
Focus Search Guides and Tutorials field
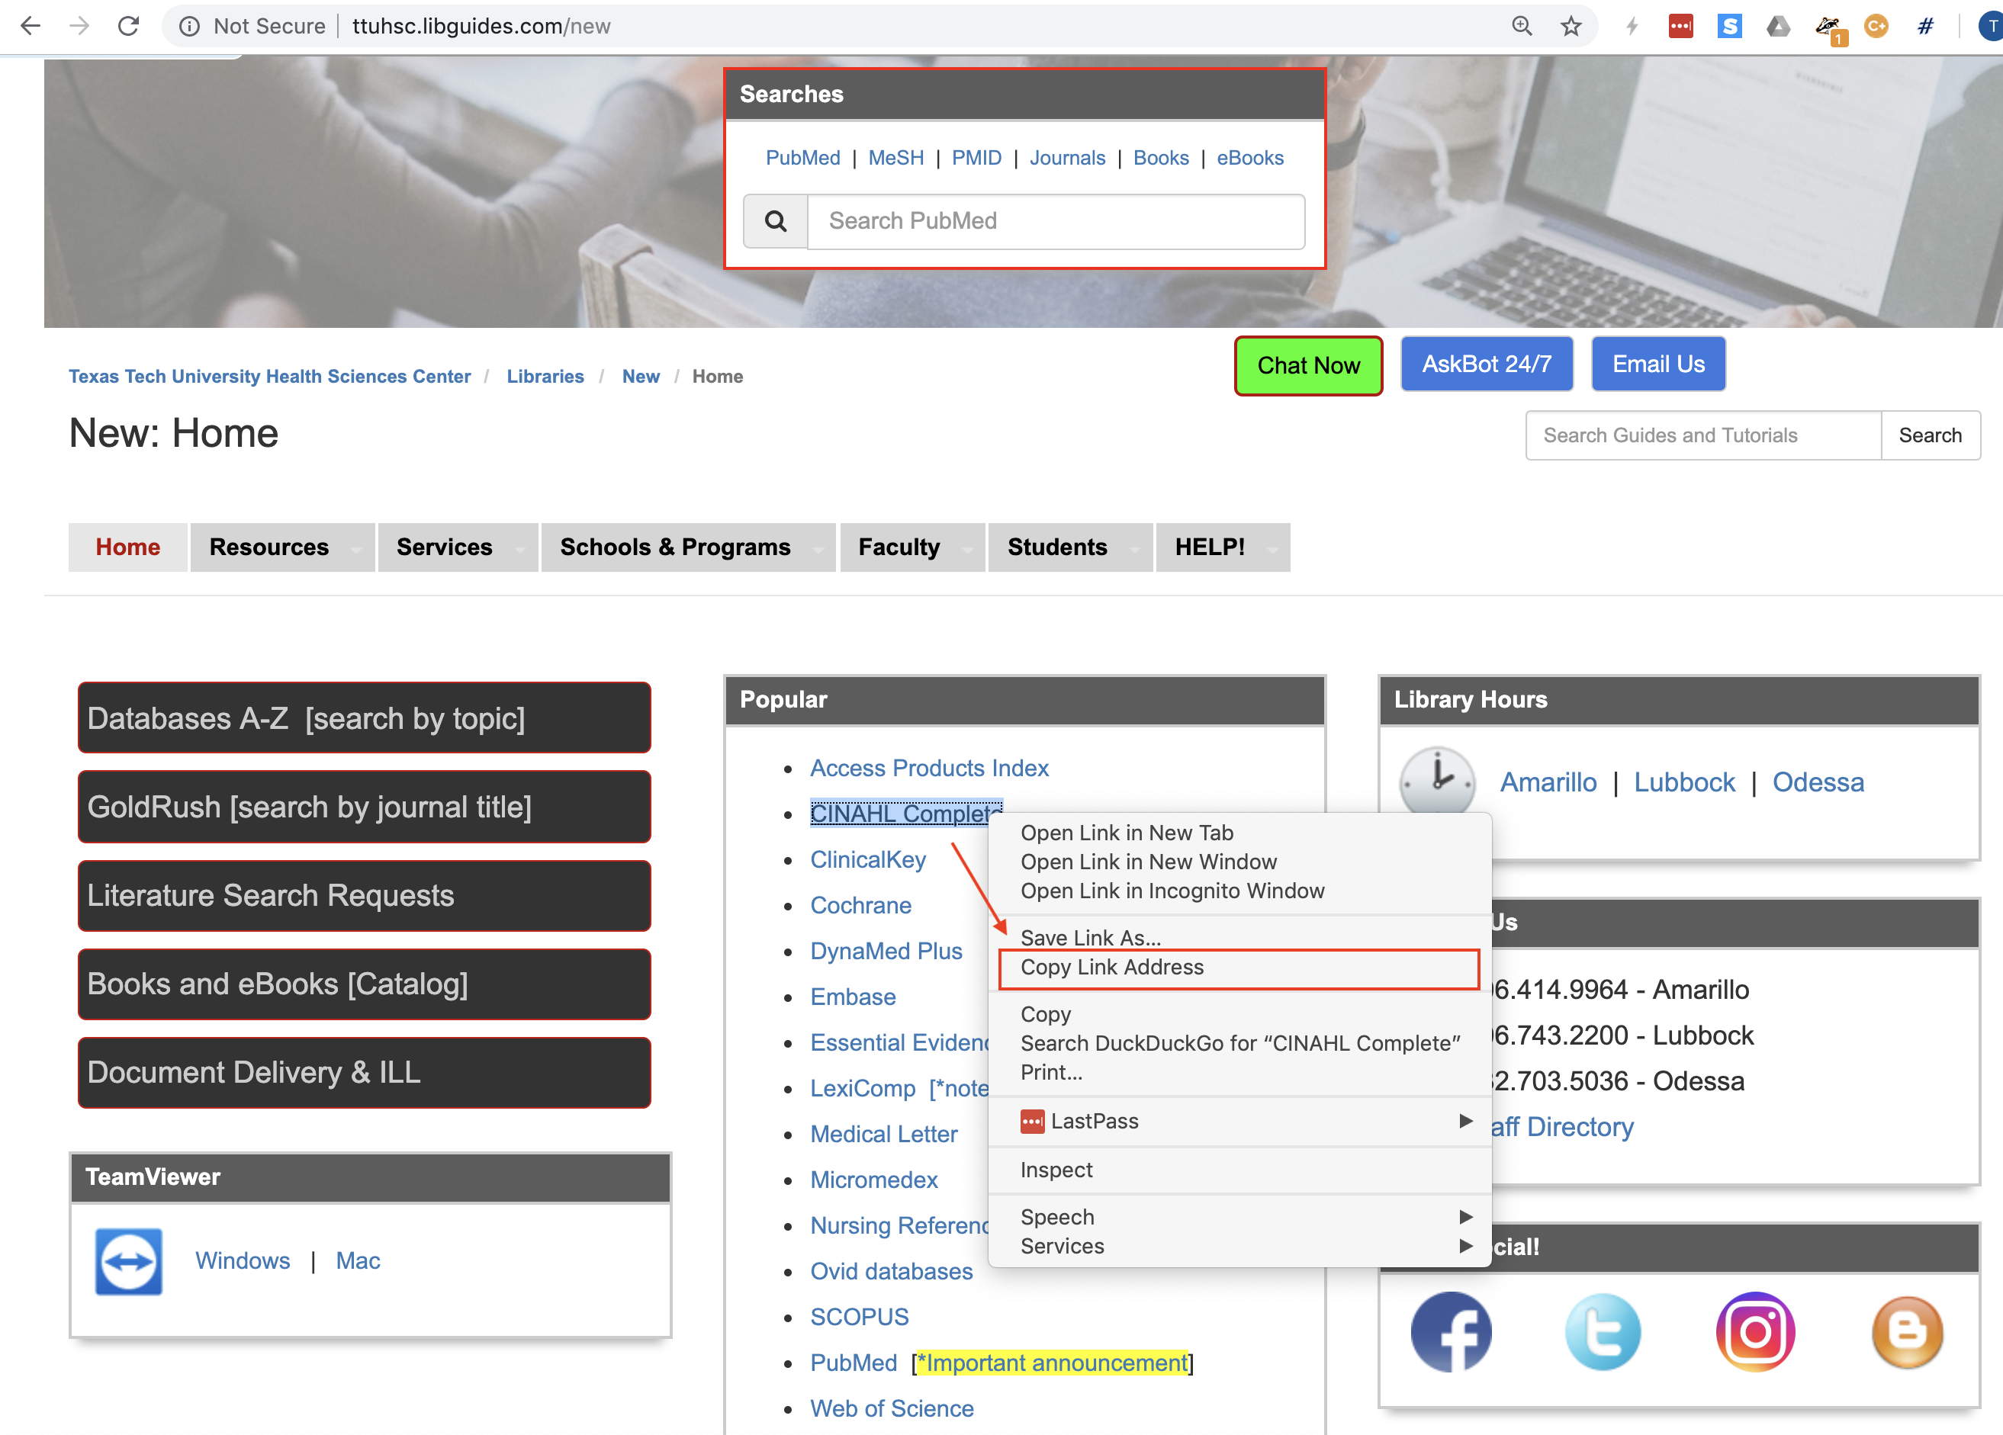(1702, 435)
